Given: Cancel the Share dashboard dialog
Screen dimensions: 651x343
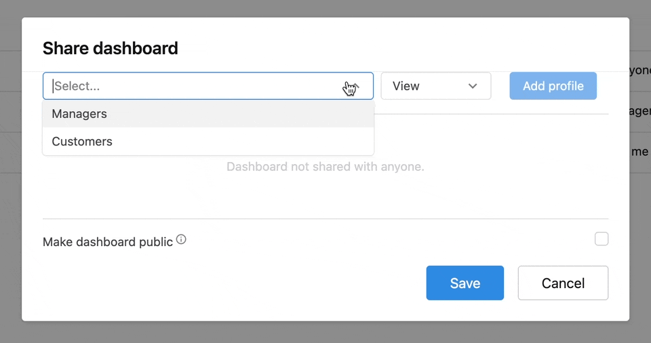Looking at the screenshot, I should coord(563,283).
